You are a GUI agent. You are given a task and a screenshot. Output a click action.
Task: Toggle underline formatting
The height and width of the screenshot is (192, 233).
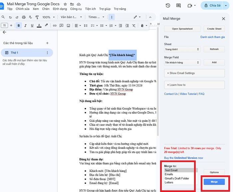32,26
